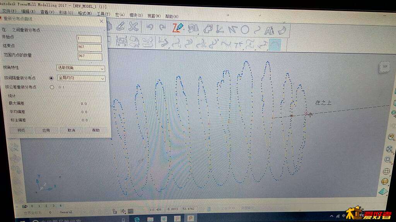Viewport: 396px width, 222px height.
Task: Open the 全局均匀 spacing dropdown
Action: (81, 78)
